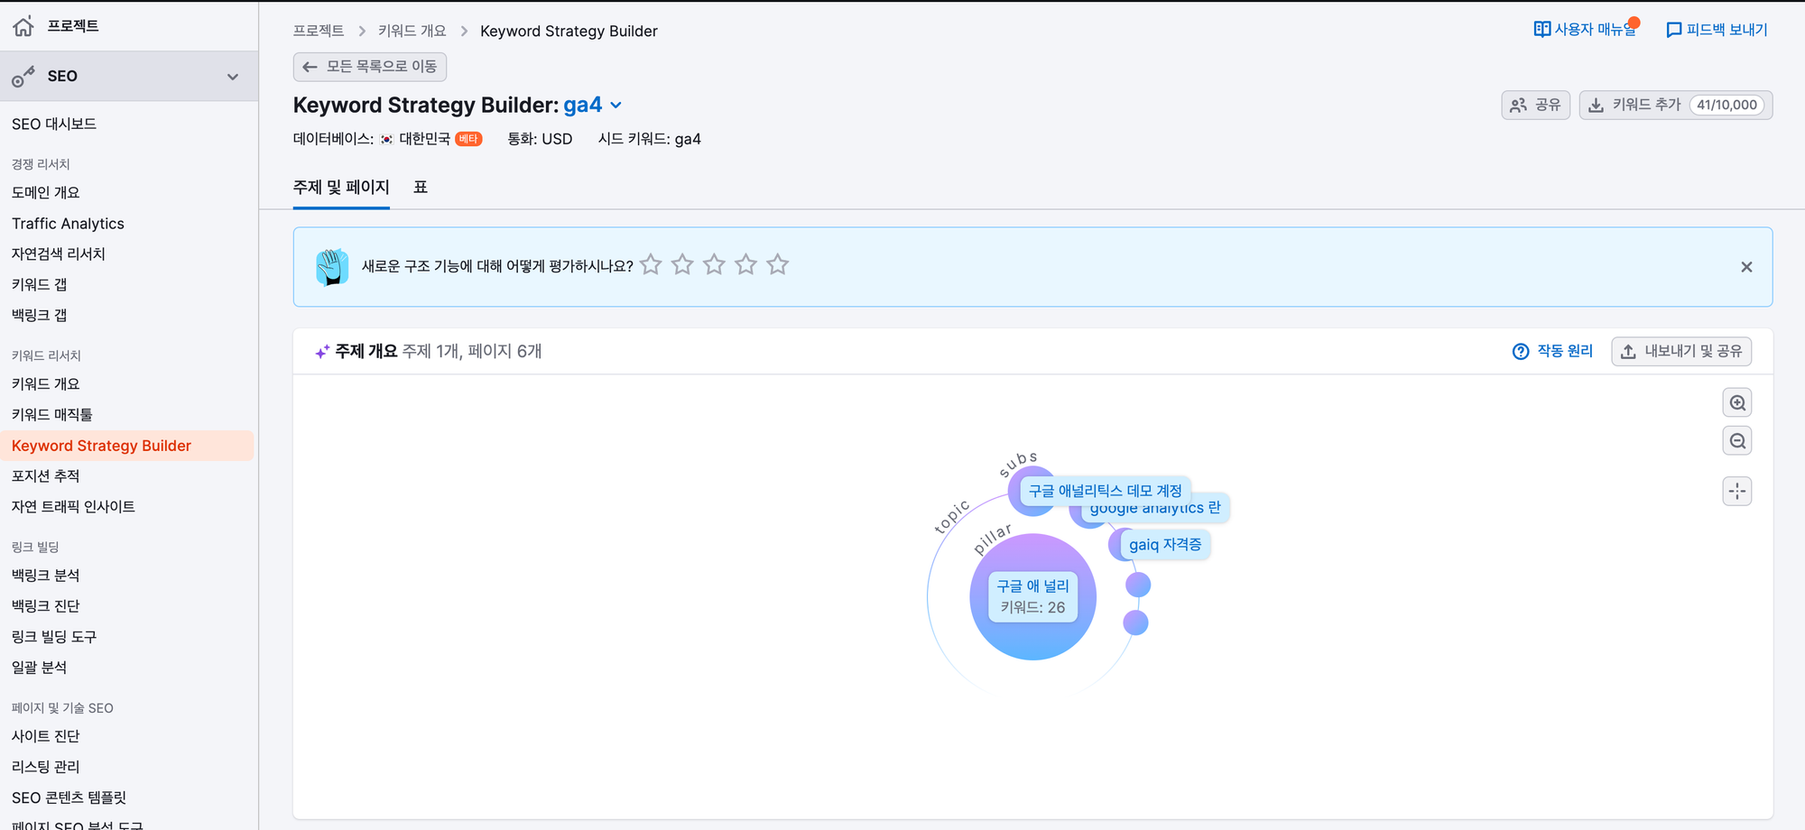Switch to 표 tab
The width and height of the screenshot is (1805, 830).
[421, 188]
